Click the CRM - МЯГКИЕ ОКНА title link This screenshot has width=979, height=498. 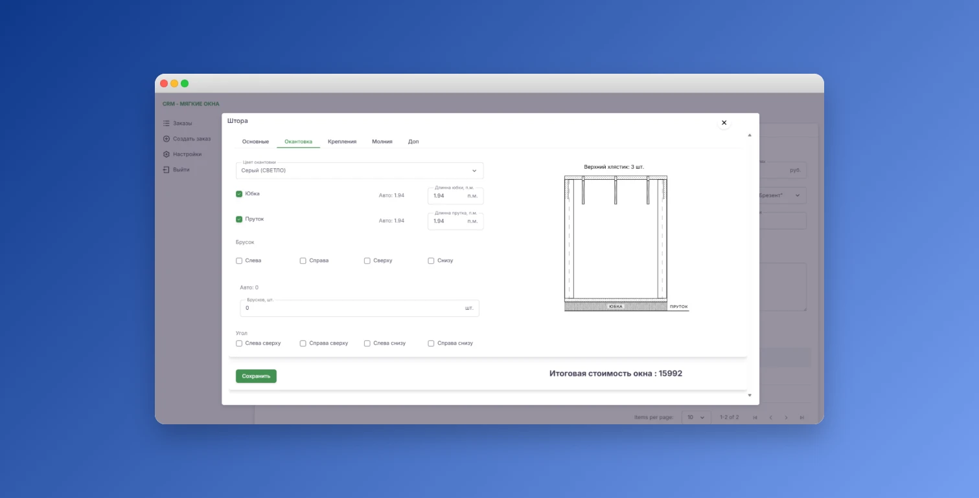(x=191, y=104)
